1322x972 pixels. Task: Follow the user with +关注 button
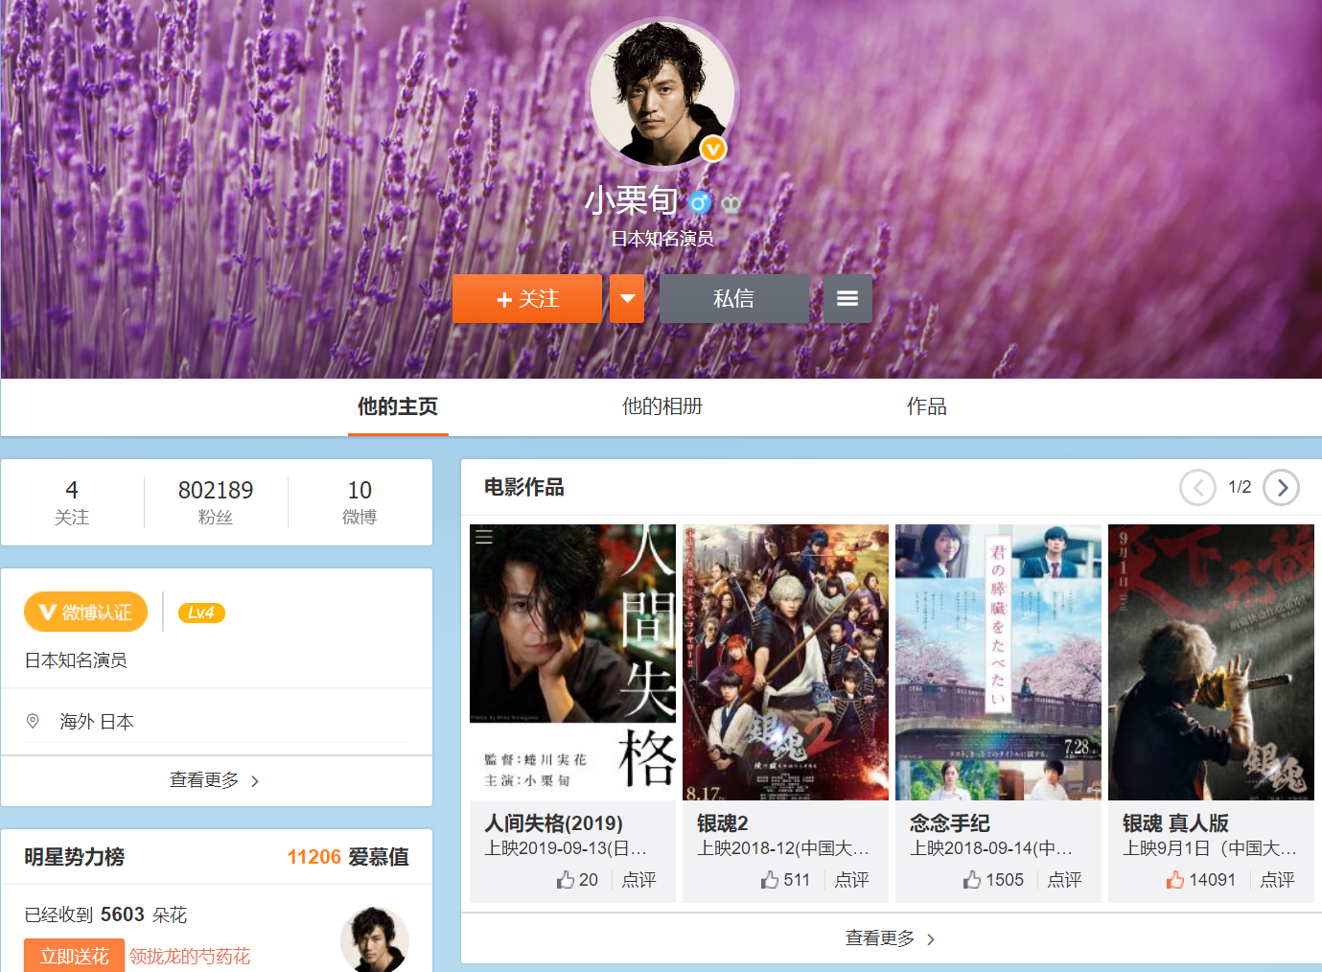[x=527, y=299]
